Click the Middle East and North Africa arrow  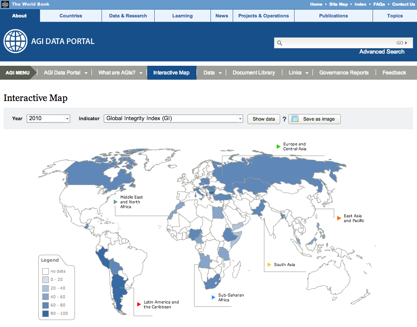pos(115,202)
